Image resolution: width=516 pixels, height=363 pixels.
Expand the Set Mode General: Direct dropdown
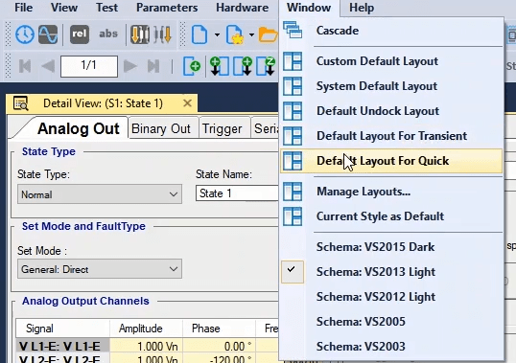(x=100, y=269)
